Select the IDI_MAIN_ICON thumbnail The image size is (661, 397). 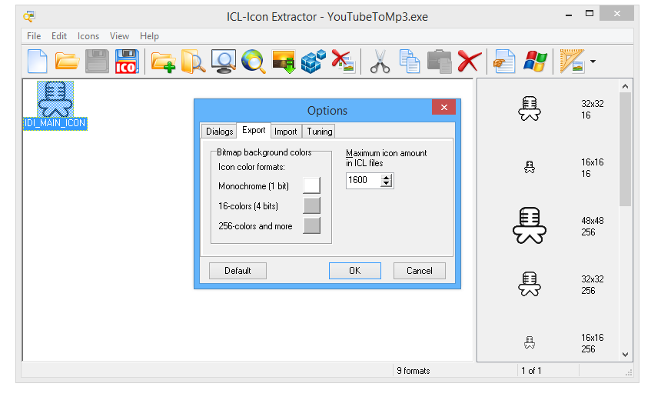55,105
